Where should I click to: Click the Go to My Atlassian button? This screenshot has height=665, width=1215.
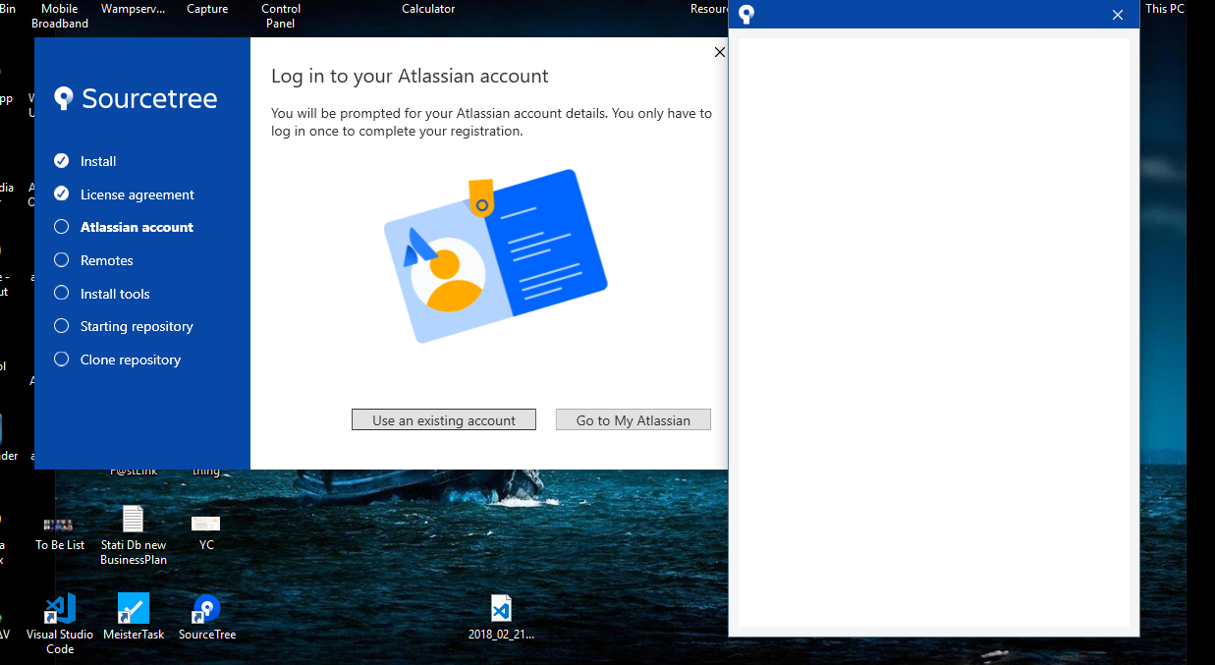tap(634, 420)
